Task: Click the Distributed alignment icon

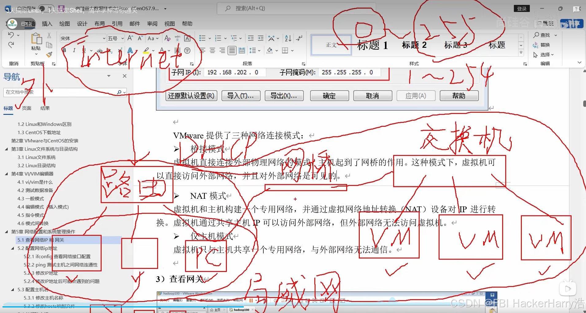Action: tap(242, 51)
